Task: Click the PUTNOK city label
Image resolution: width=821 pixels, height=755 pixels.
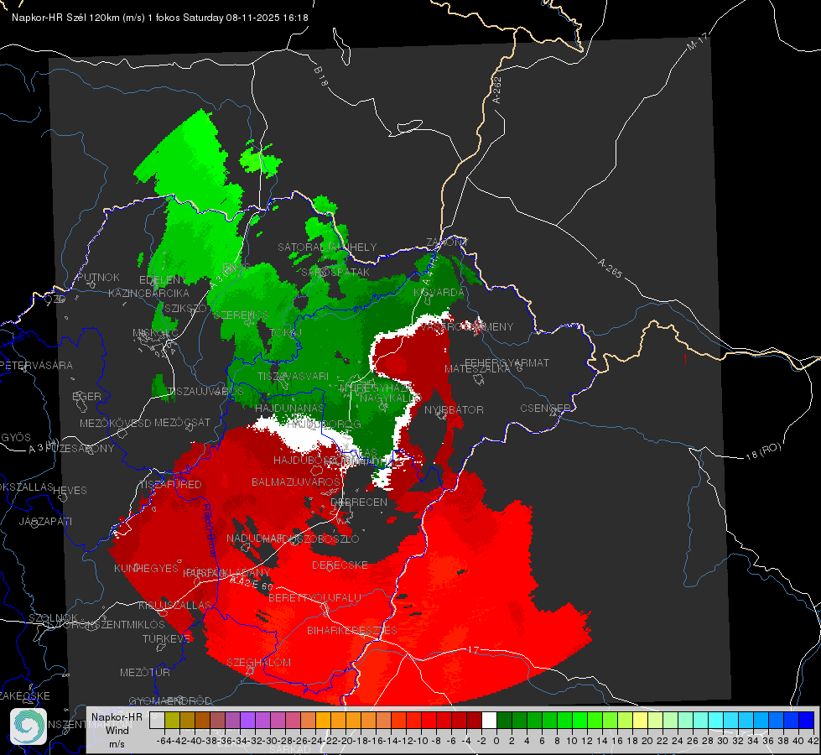Action: (98, 277)
